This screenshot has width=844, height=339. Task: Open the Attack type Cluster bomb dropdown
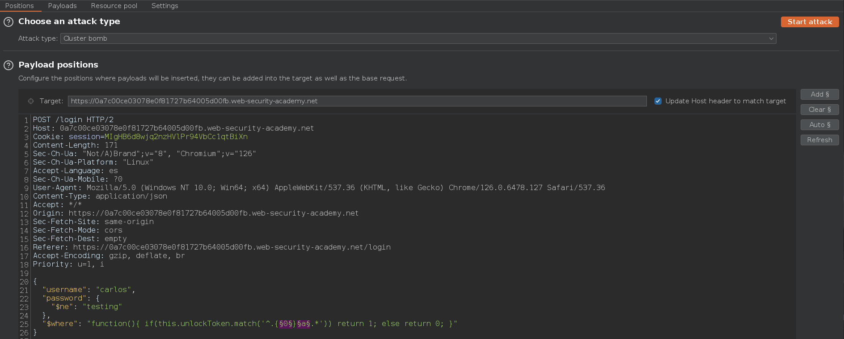[x=418, y=38]
